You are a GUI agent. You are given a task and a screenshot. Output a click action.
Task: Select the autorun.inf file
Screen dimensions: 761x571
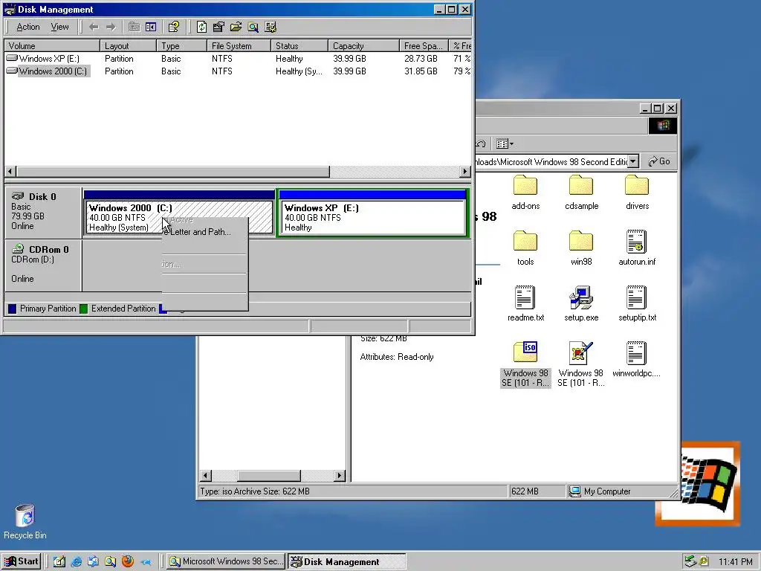click(637, 248)
